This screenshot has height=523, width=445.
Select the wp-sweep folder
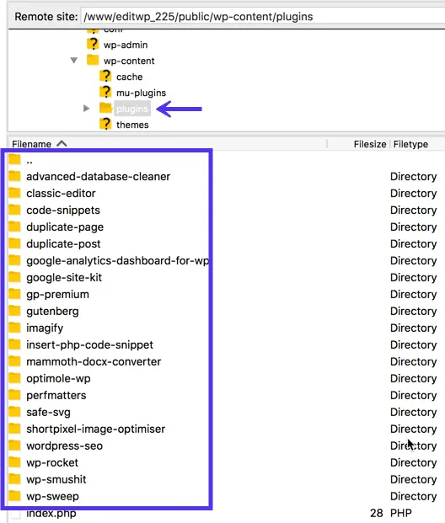(52, 497)
